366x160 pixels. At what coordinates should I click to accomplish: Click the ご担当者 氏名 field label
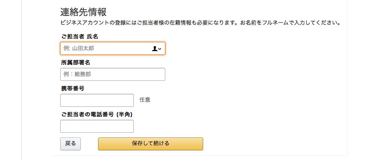(x=80, y=36)
